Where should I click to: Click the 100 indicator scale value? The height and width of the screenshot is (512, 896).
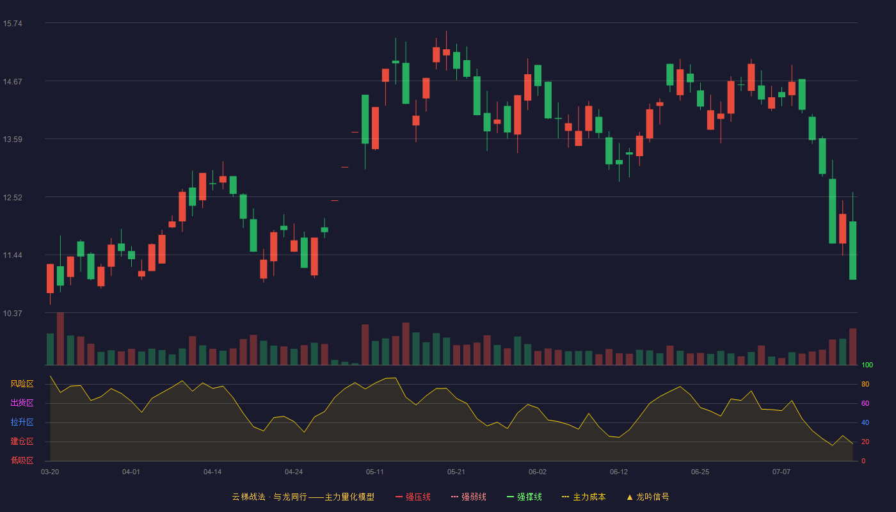coord(867,365)
